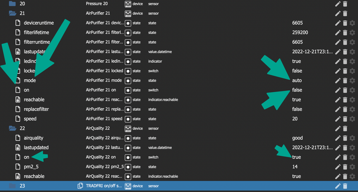Click copy icon on TRADFRI row 23
The width and height of the screenshot is (358, 192).
pyautogui.click(x=80, y=186)
